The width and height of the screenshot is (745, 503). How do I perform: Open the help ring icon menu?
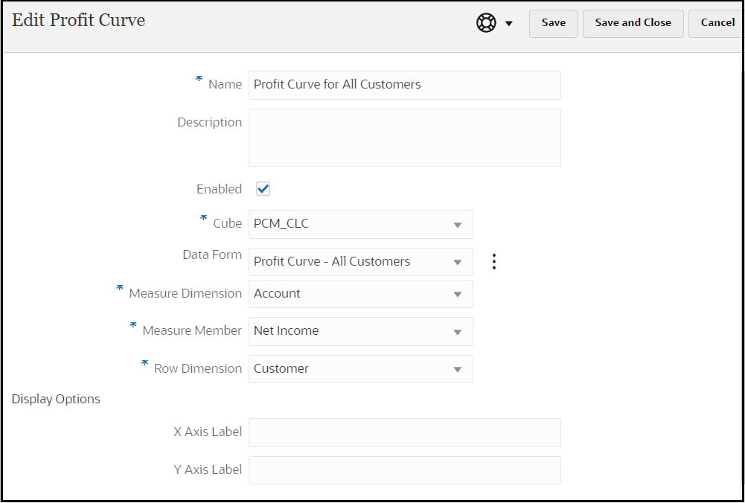click(485, 22)
